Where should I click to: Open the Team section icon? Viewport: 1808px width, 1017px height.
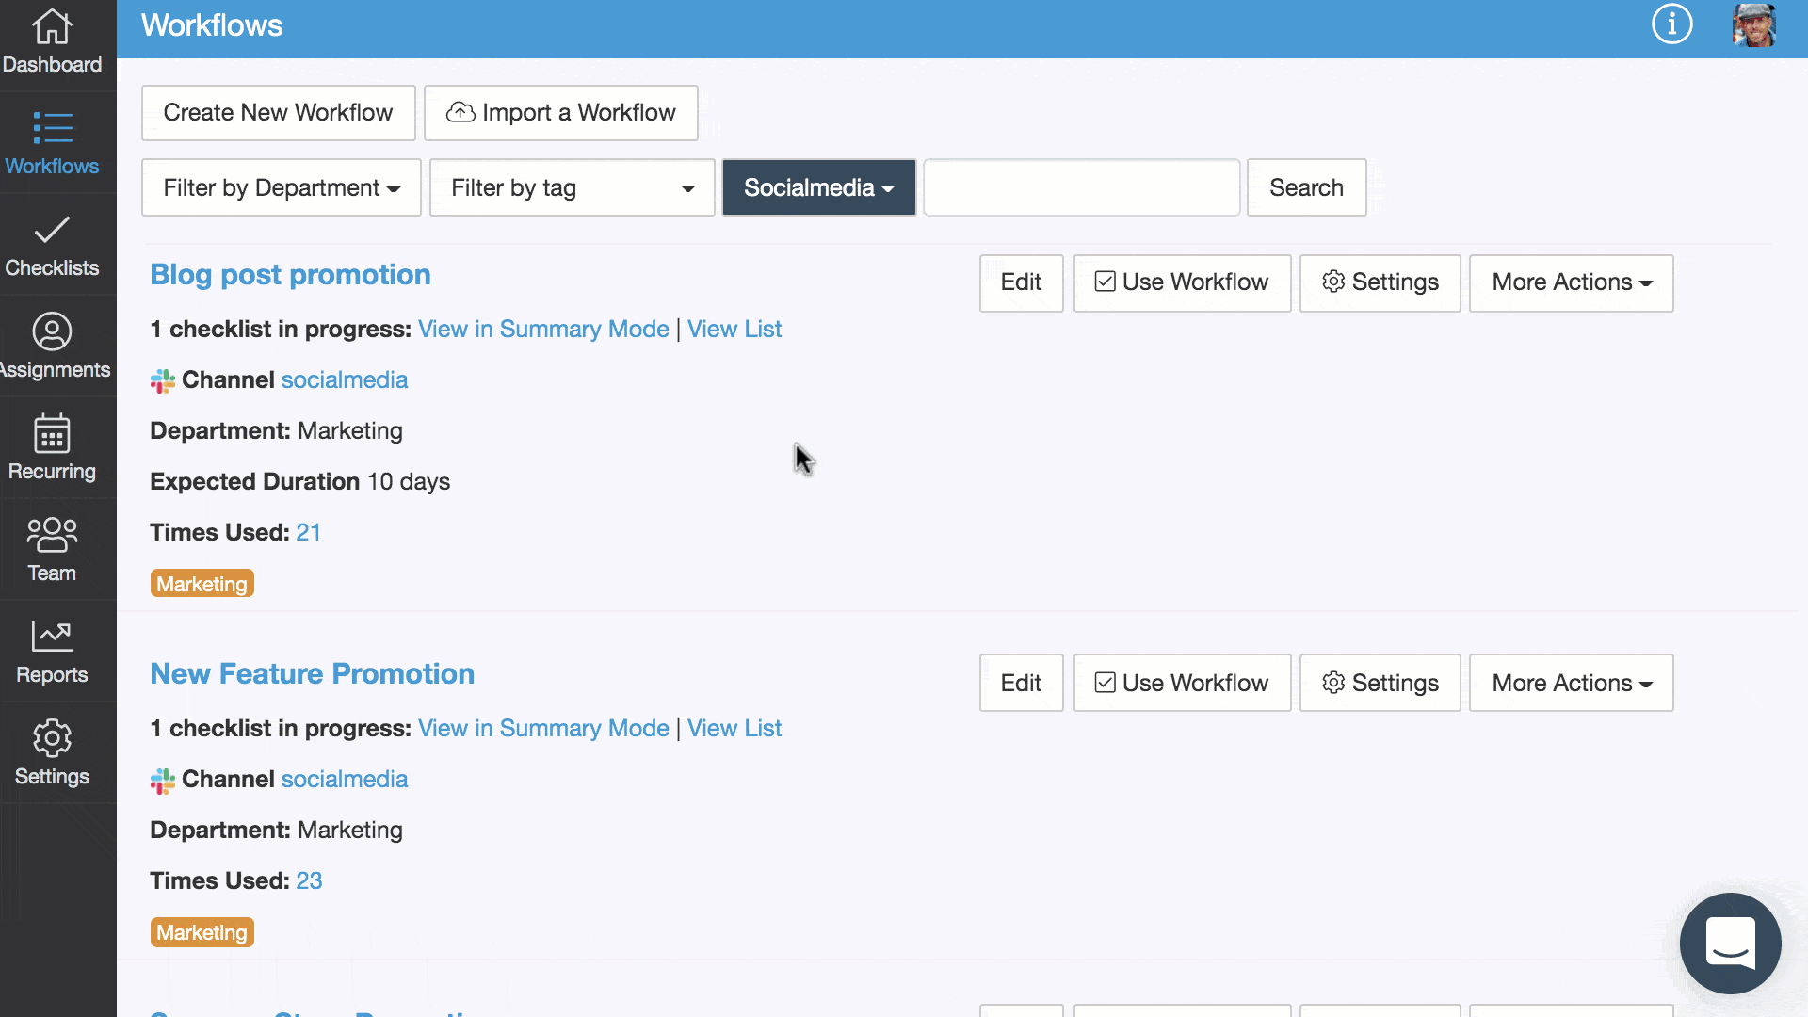tap(52, 535)
